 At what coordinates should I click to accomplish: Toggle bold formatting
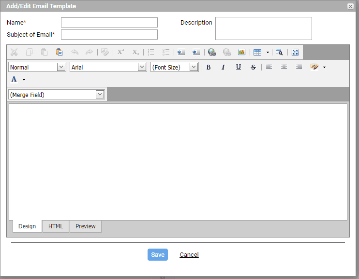pos(209,67)
